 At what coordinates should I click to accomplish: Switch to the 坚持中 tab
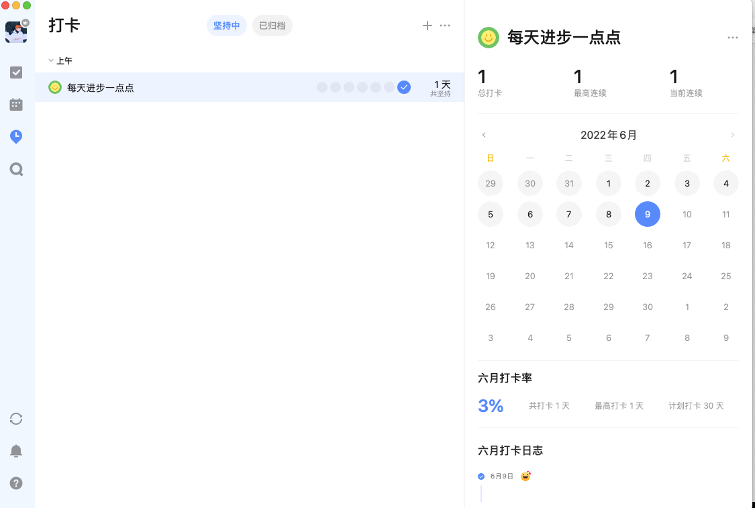pos(226,25)
